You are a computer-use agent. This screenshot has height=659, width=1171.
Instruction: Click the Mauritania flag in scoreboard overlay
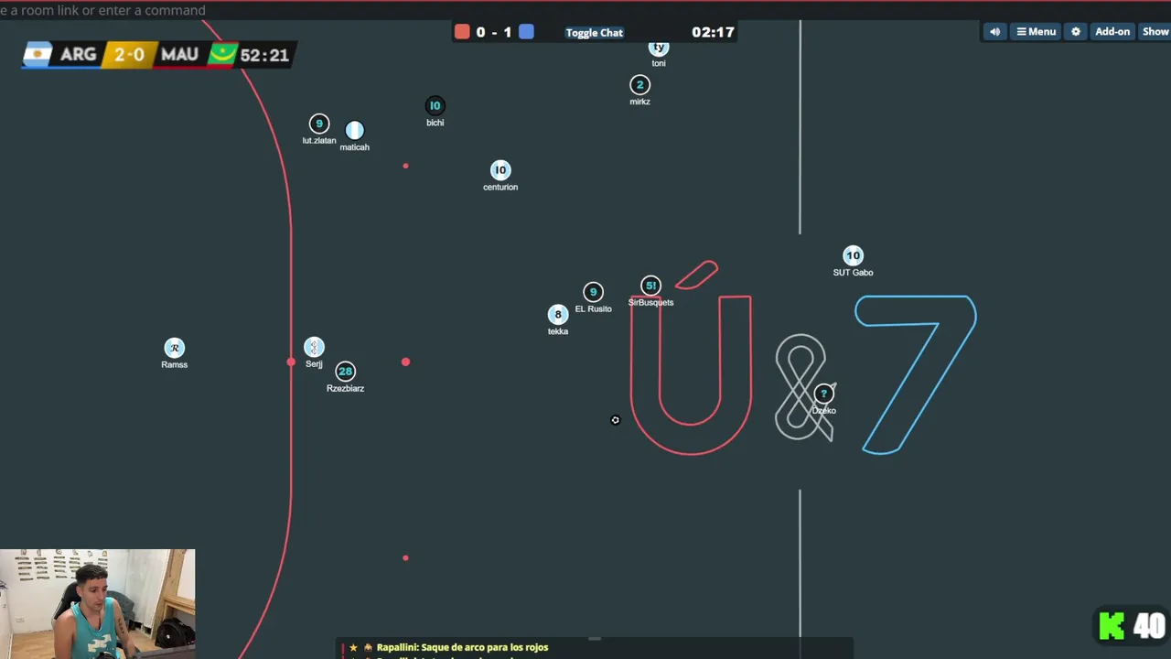[x=222, y=55]
